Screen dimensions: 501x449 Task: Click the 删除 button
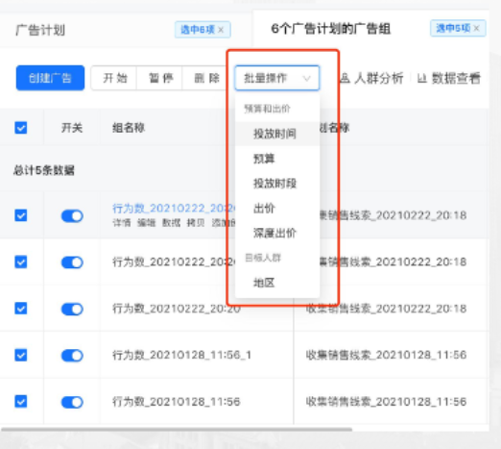(x=205, y=78)
